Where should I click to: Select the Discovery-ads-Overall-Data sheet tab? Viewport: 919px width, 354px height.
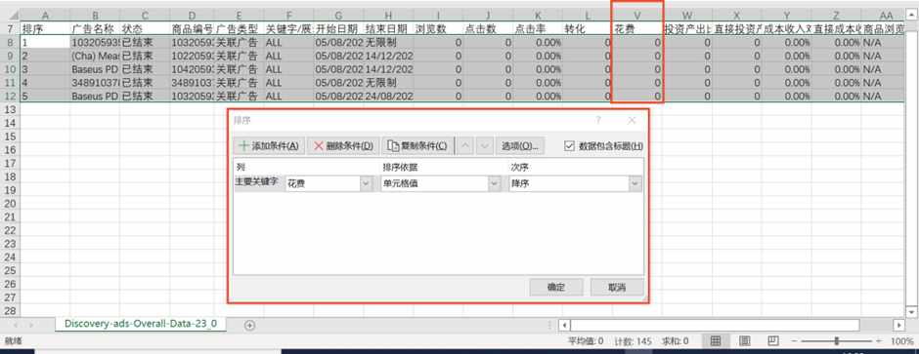pyautogui.click(x=141, y=324)
